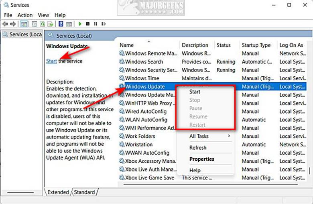Choose Refresh in the context menu

pyautogui.click(x=205, y=148)
